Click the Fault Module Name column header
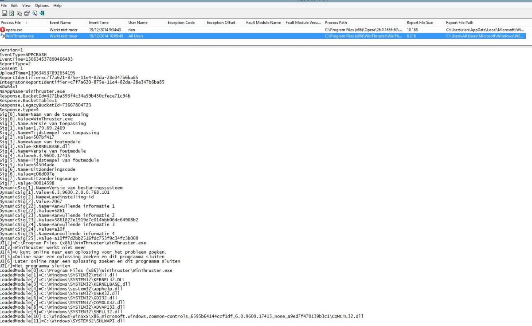 [x=264, y=23]
